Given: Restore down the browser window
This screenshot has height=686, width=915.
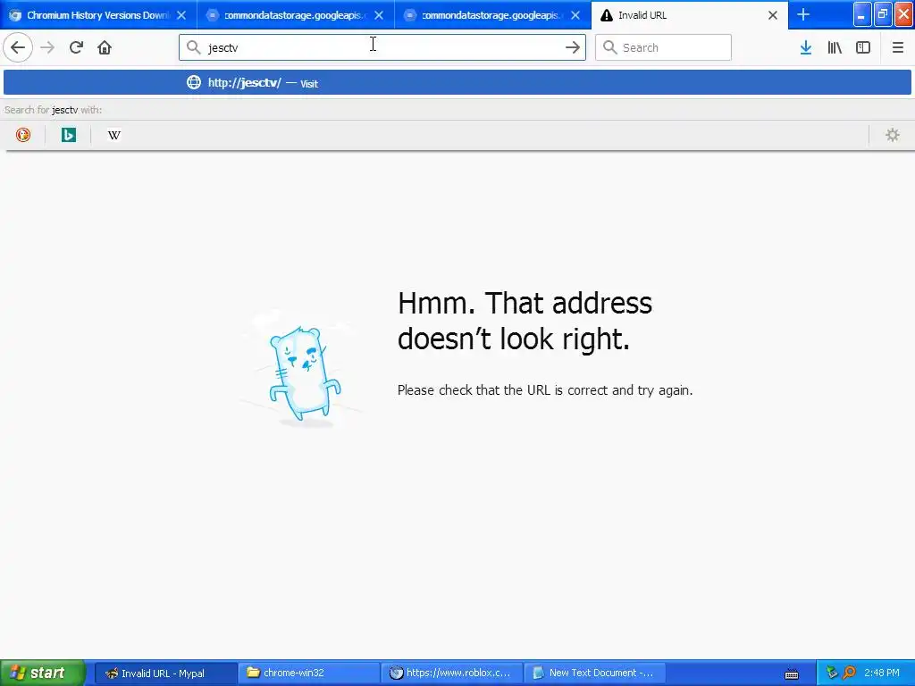Looking at the screenshot, I should pyautogui.click(x=883, y=14).
